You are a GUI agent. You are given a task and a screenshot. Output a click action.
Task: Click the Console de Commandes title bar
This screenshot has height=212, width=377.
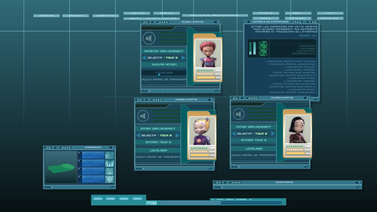click(x=270, y=22)
